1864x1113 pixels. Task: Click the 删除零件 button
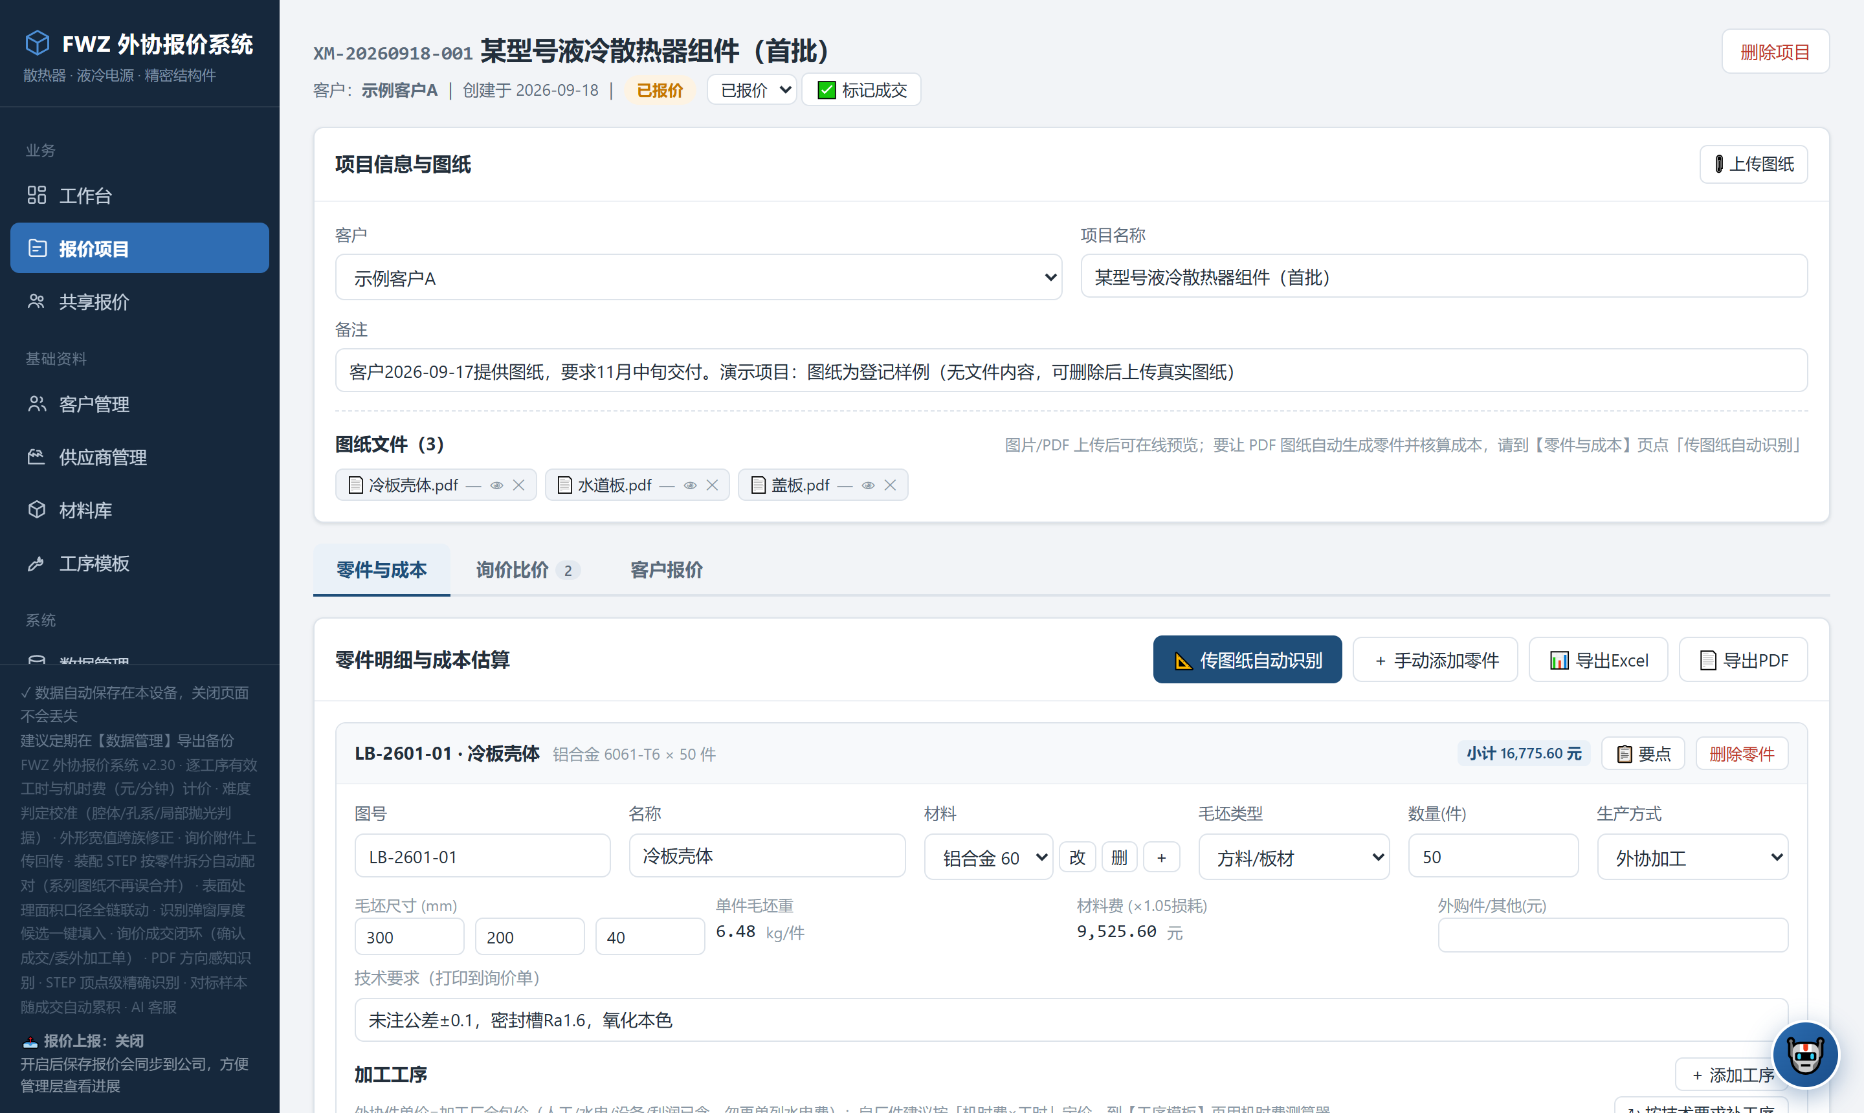(1742, 754)
